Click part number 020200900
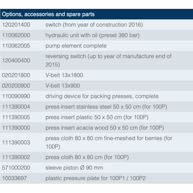 click(x=16, y=86)
